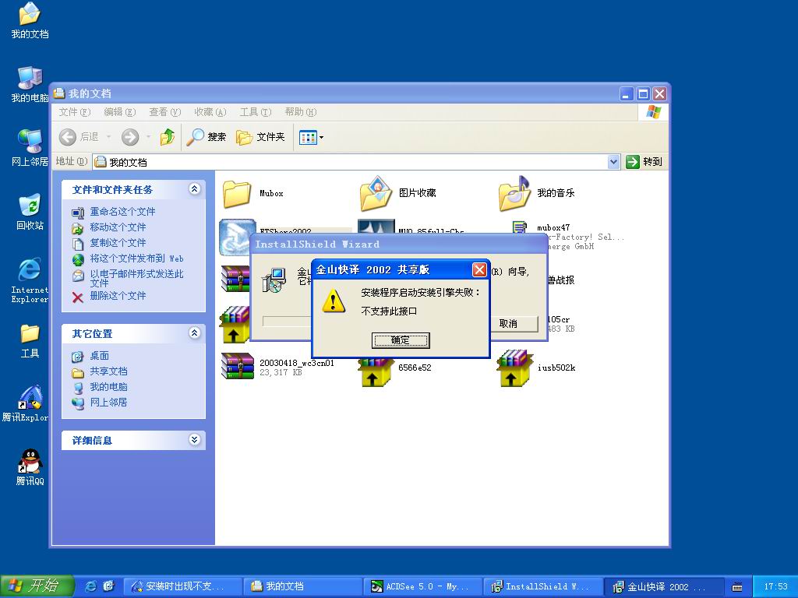The width and height of the screenshot is (798, 598).
Task: Open the 工具 folder on the desktop
Action: 30,341
